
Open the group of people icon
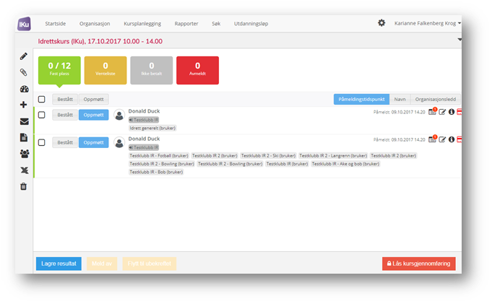pos(24,154)
